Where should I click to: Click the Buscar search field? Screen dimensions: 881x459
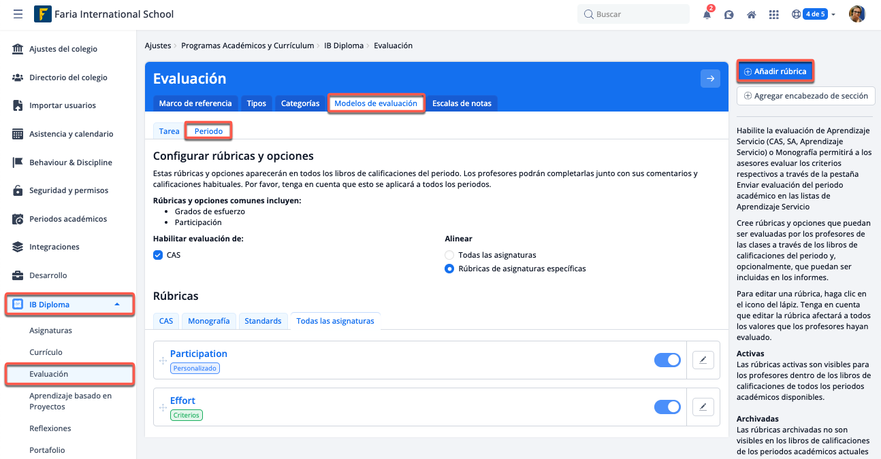633,14
